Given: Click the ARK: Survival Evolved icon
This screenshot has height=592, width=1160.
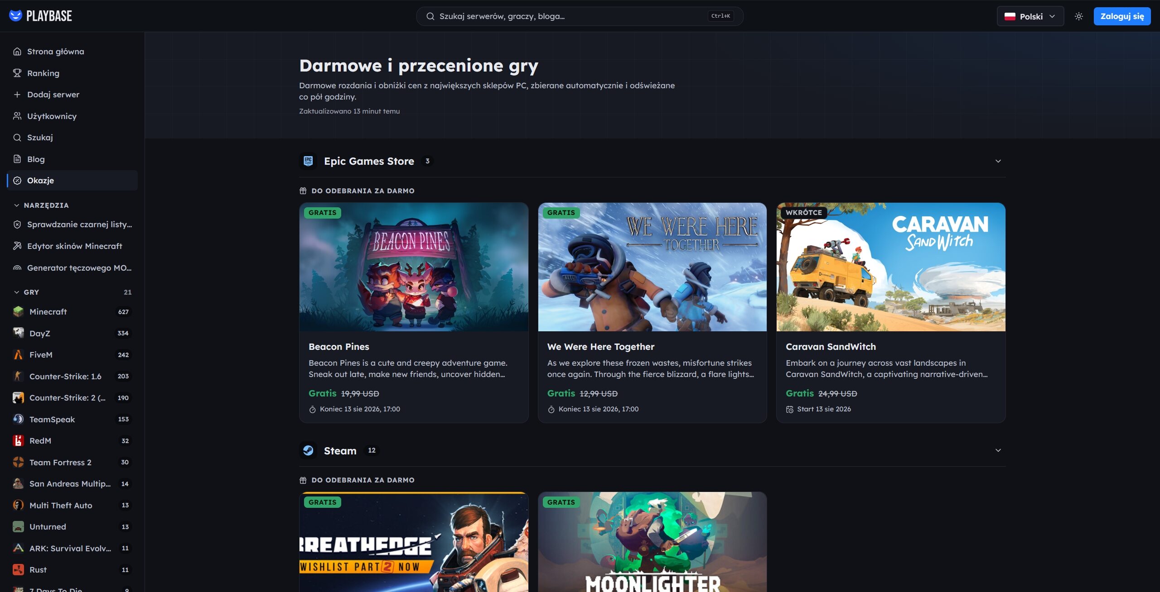Looking at the screenshot, I should click(18, 548).
